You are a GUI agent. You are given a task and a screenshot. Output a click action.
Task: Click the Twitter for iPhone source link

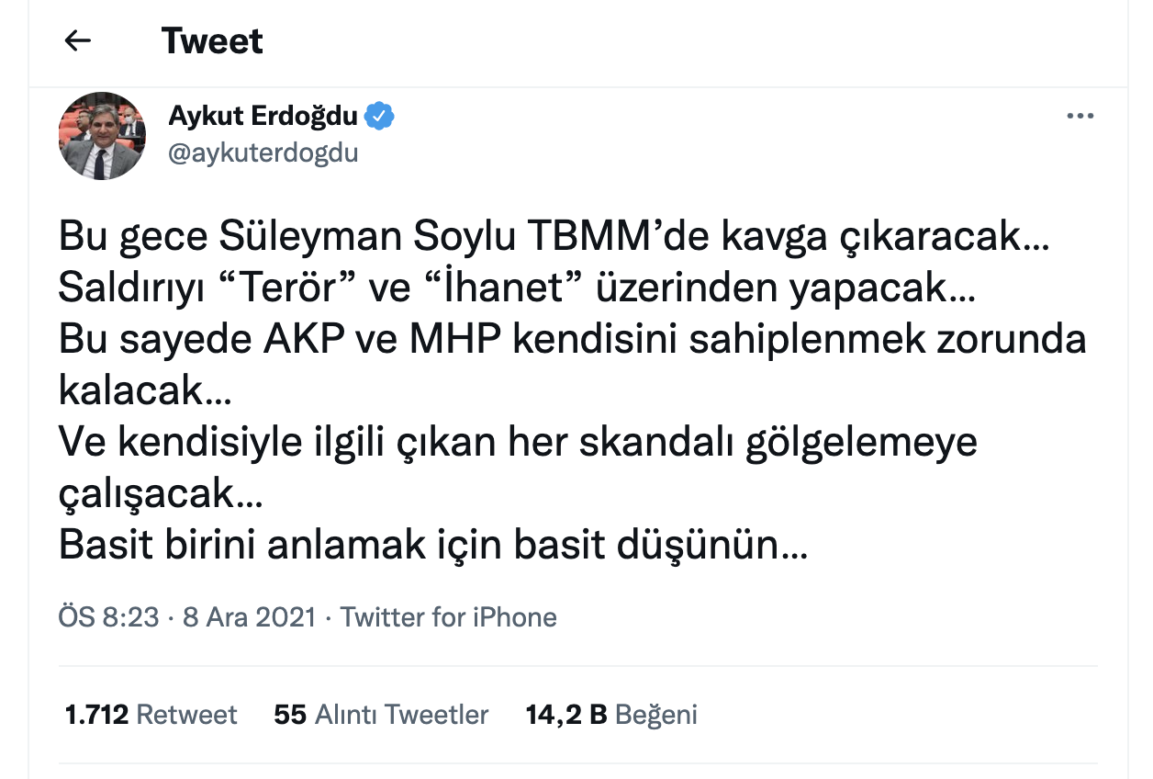(447, 617)
